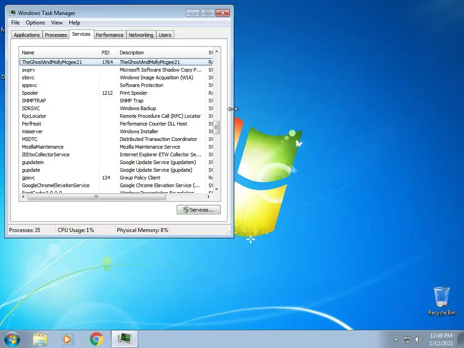Image resolution: width=464 pixels, height=348 pixels.
Task: Open Google Chrome from taskbar
Action: [x=96, y=339]
